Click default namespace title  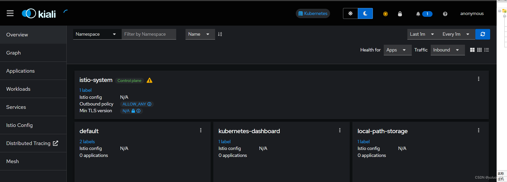click(x=89, y=131)
